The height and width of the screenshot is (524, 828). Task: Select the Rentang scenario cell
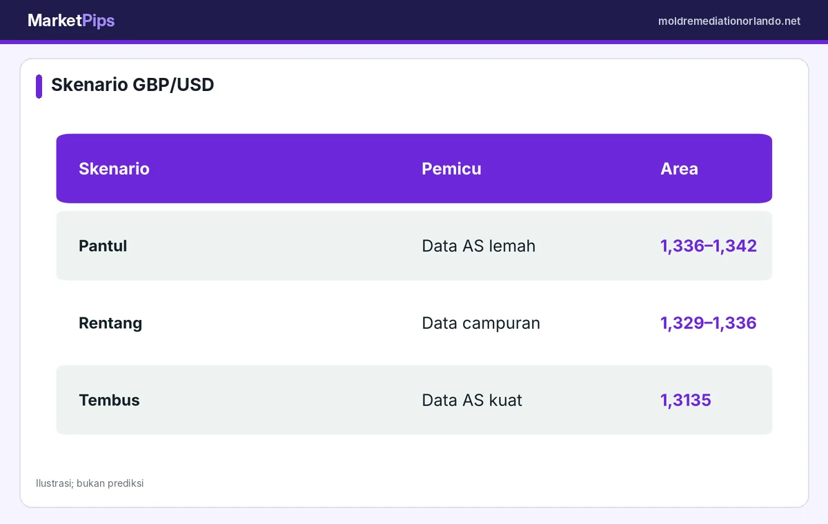110,323
